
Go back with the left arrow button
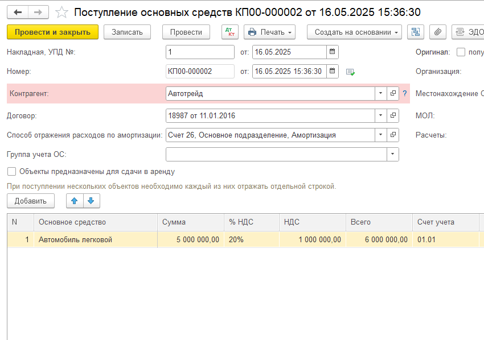pos(18,13)
